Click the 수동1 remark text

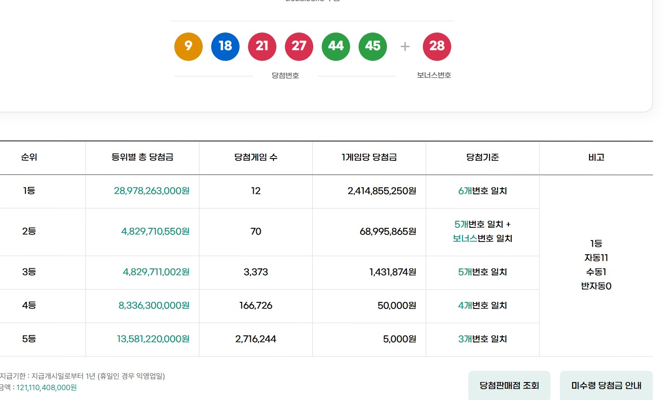(x=596, y=272)
